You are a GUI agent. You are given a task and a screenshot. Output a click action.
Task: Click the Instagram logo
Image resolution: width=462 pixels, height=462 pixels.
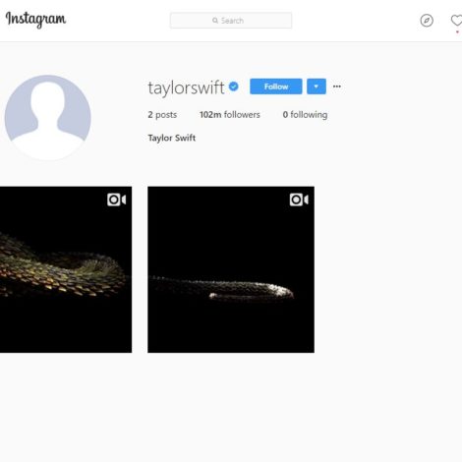coord(35,20)
